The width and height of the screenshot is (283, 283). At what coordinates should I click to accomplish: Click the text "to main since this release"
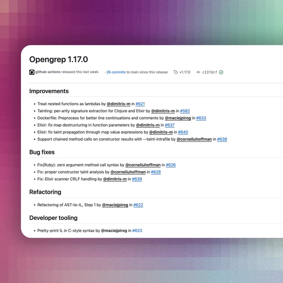coord(147,72)
